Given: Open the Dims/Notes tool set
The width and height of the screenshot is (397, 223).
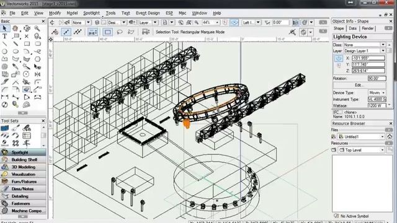Looking at the screenshot, I should [x=24, y=189].
